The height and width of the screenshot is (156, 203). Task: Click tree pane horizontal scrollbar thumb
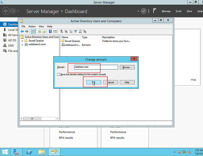[x=32, y=119]
